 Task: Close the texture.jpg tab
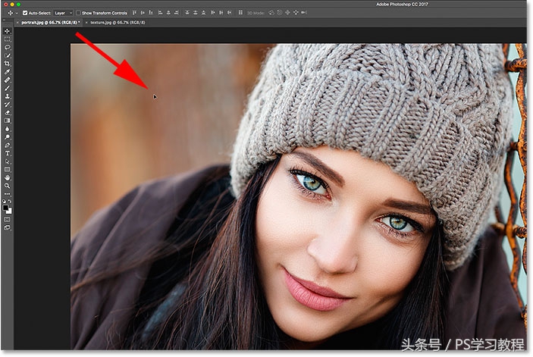coord(86,23)
